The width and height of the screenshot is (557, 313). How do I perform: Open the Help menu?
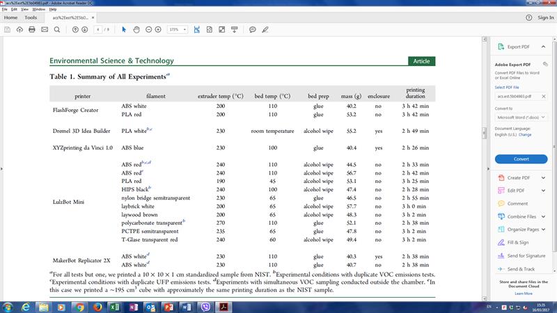[53, 9]
